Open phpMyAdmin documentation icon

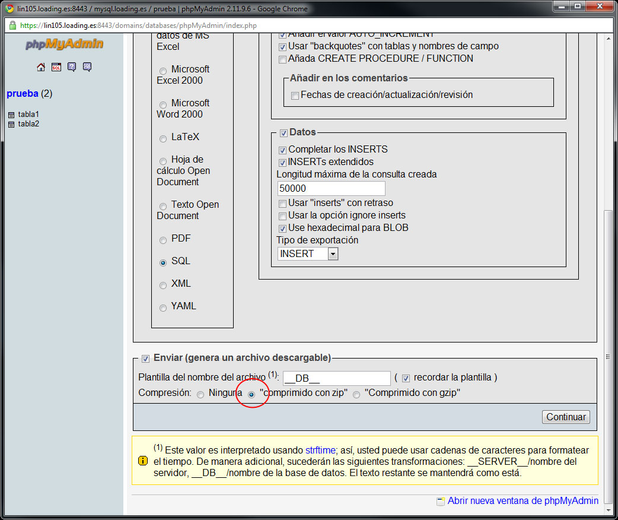(72, 67)
